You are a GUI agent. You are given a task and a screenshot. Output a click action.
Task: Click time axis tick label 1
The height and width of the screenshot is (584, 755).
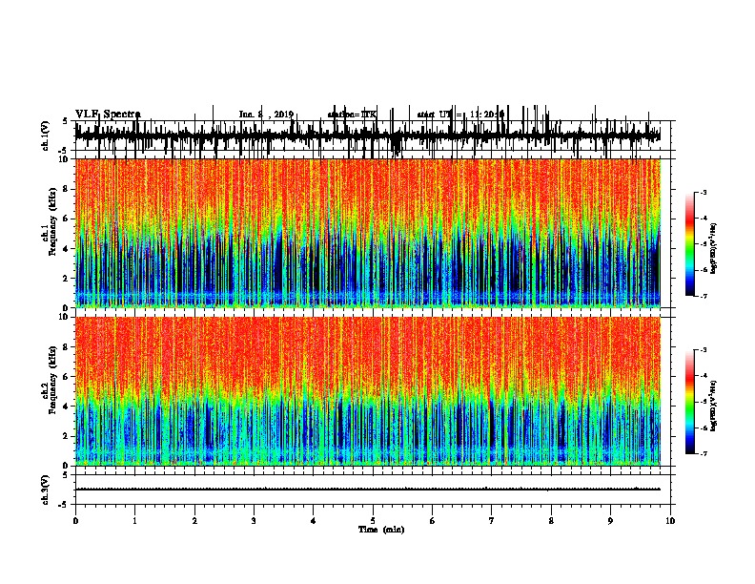tap(134, 521)
